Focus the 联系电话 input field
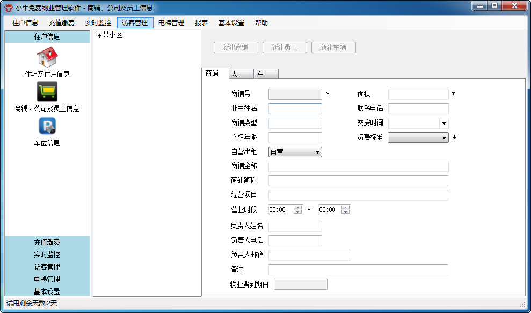The height and width of the screenshot is (313, 531). tap(418, 108)
